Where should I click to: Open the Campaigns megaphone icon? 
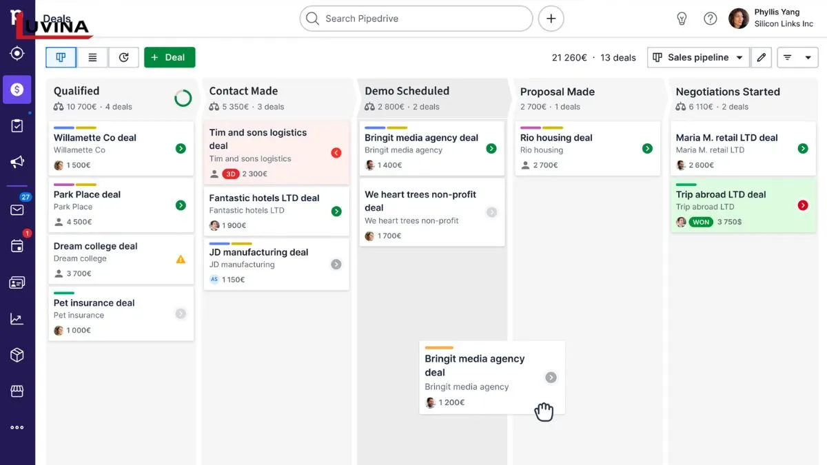pos(17,162)
